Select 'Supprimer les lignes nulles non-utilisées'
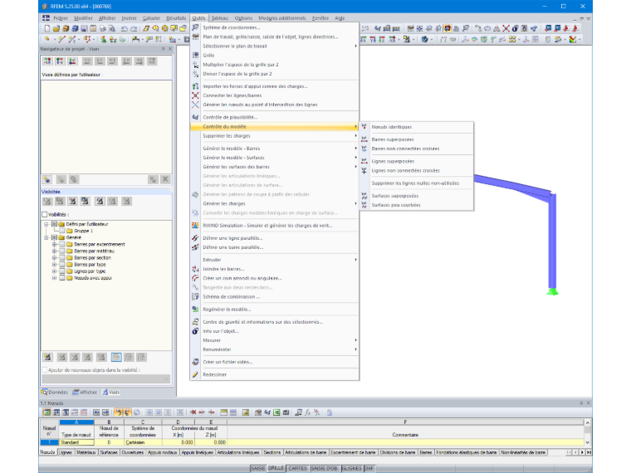The image size is (631, 473). click(x=416, y=183)
